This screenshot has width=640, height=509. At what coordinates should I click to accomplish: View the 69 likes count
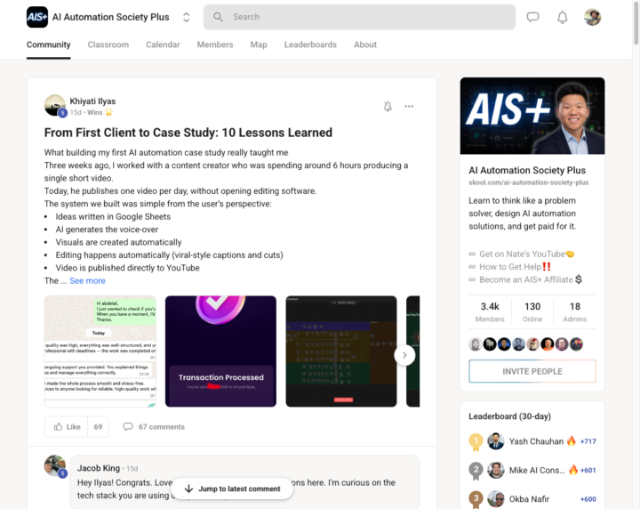(x=98, y=427)
